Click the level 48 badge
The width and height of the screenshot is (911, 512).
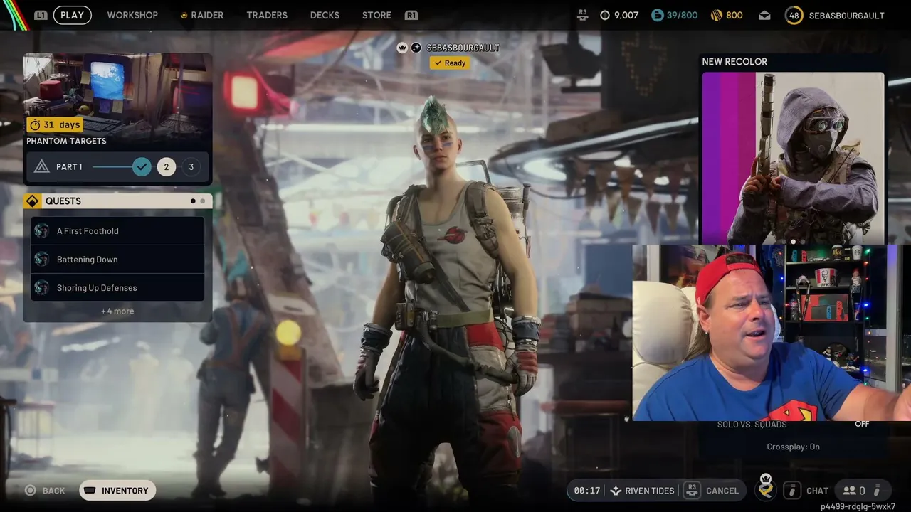794,15
